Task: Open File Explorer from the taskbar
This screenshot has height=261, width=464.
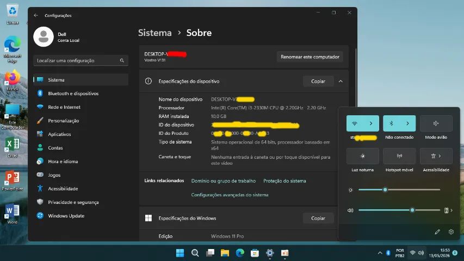Action: pyautogui.click(x=225, y=253)
